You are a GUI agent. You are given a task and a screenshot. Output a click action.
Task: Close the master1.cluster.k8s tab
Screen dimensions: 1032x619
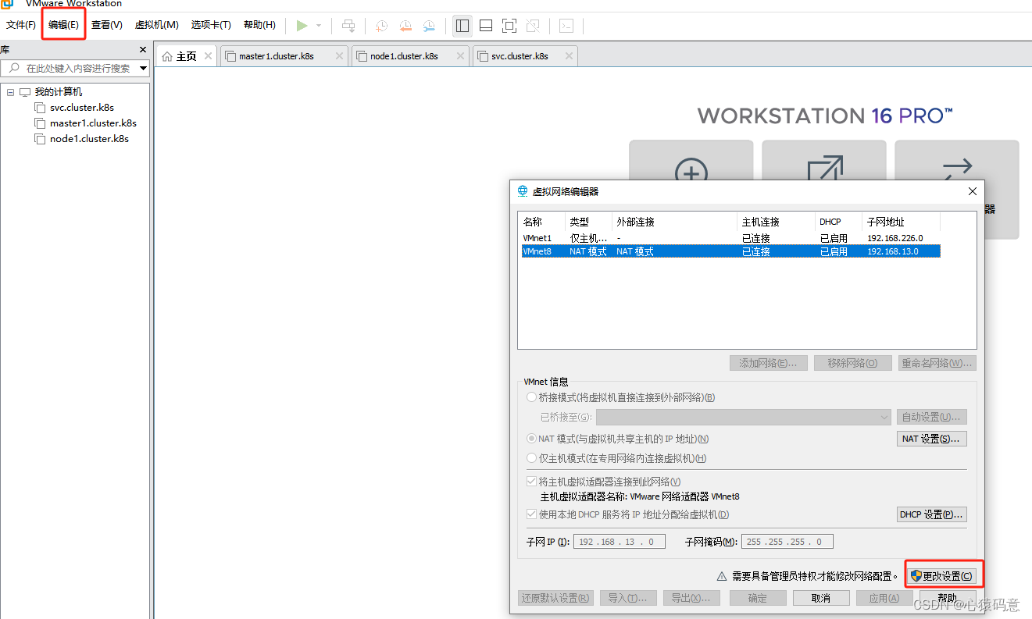click(339, 56)
